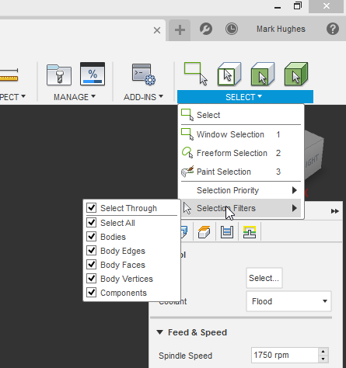Open the Coolant Flood dropdown
Screen dimensions: 346x368
[x=288, y=301]
